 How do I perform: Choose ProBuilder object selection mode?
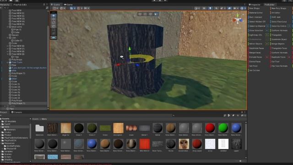point(140,14)
